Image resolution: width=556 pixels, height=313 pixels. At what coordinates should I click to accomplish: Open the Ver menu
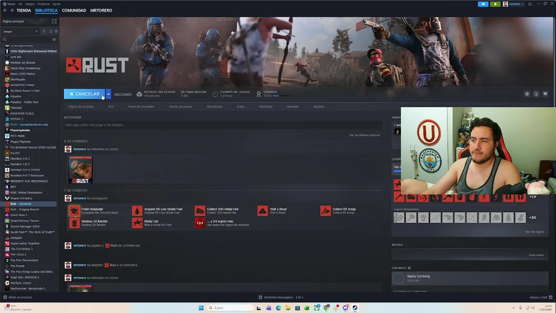pos(20,4)
